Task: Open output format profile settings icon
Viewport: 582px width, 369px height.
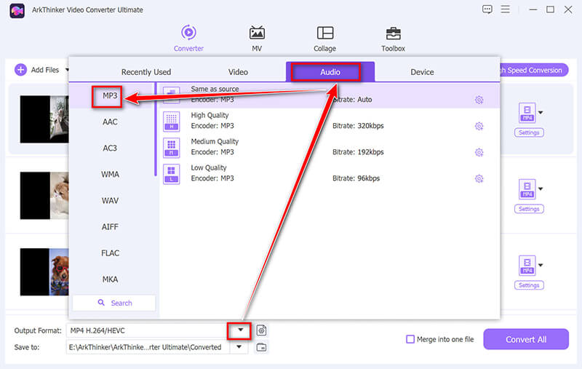Action: (x=261, y=330)
